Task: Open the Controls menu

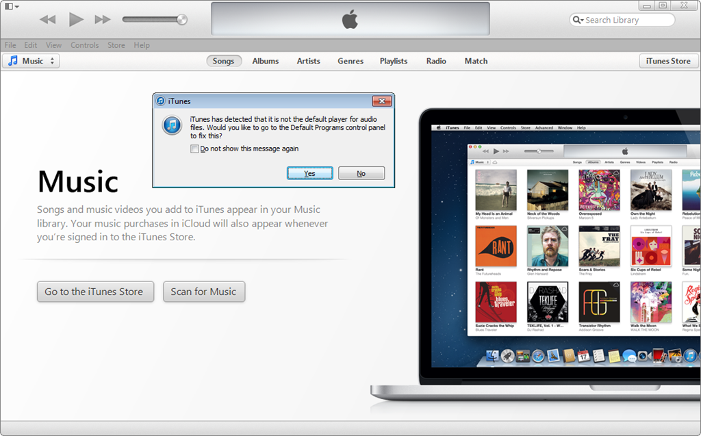Action: coord(84,45)
